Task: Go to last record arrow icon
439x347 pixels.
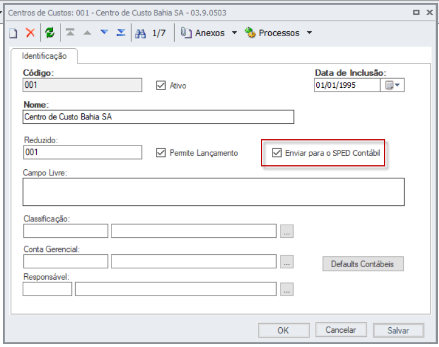Action: [121, 32]
